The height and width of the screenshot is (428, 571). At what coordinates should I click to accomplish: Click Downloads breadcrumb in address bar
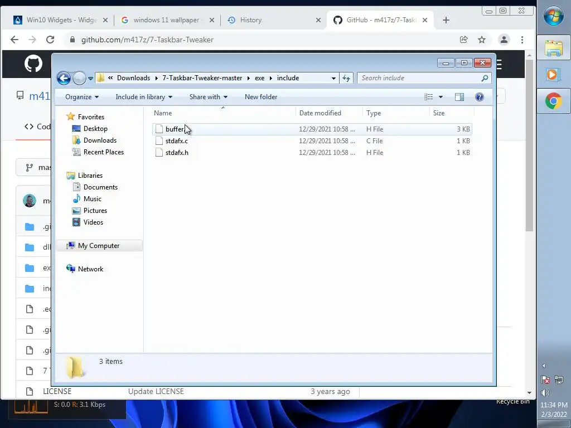[133, 78]
